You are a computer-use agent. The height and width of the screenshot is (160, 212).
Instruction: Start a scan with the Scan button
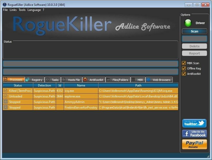click(x=194, y=31)
